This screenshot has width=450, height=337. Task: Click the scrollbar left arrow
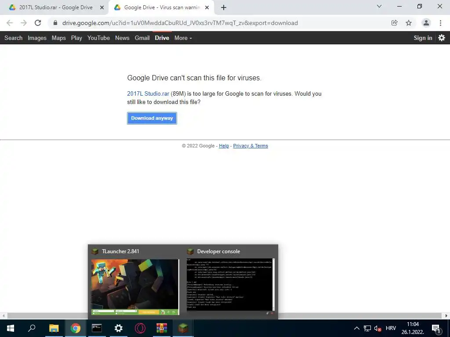click(x=4, y=316)
